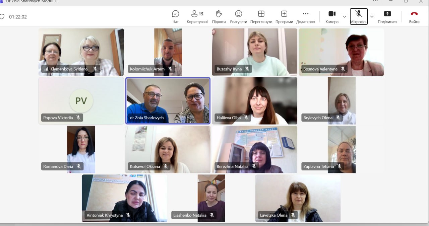Select the dr Zoia Sharlovych video tile

(168, 101)
